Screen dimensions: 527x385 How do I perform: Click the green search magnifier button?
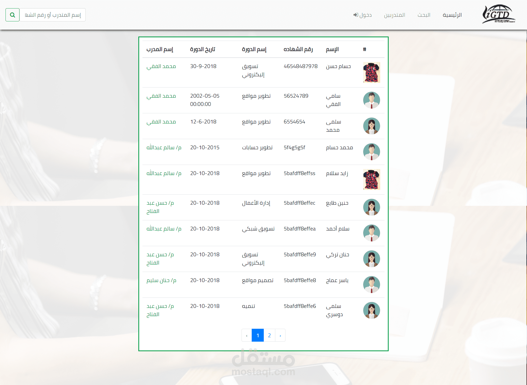12,15
